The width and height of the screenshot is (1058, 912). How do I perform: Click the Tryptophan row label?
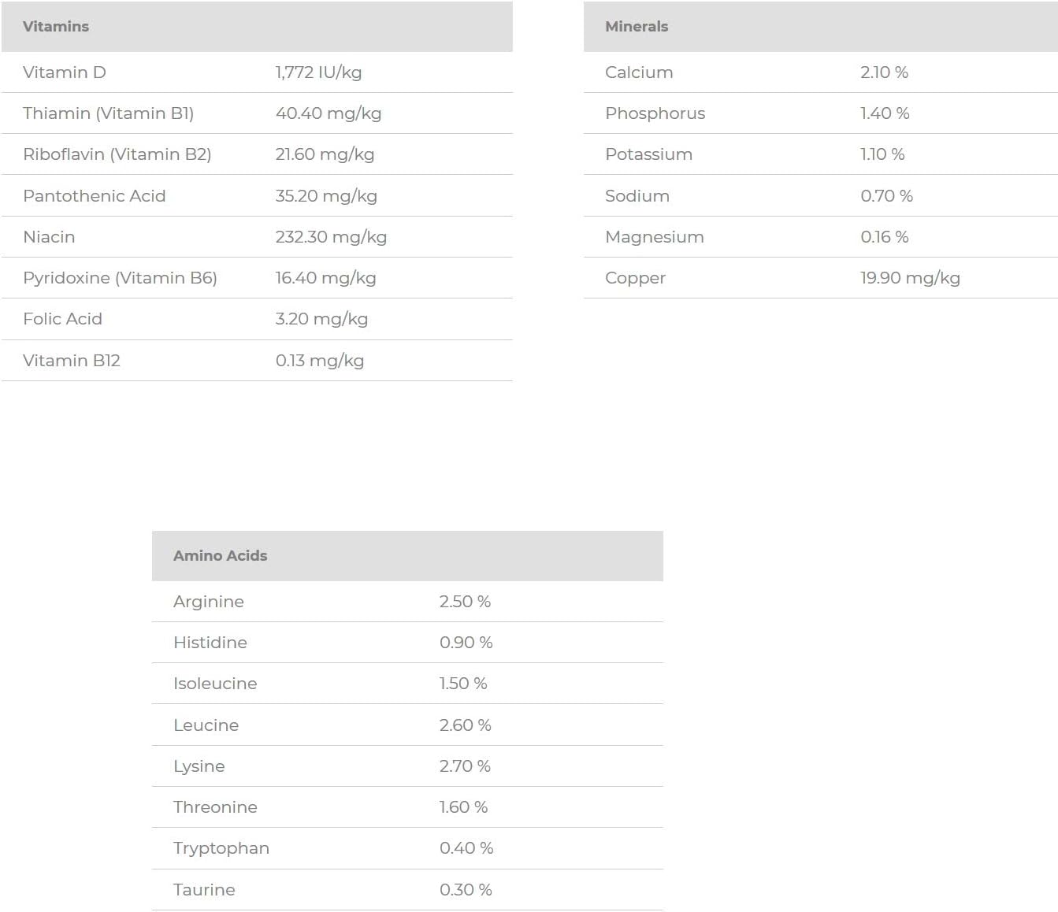tap(221, 848)
